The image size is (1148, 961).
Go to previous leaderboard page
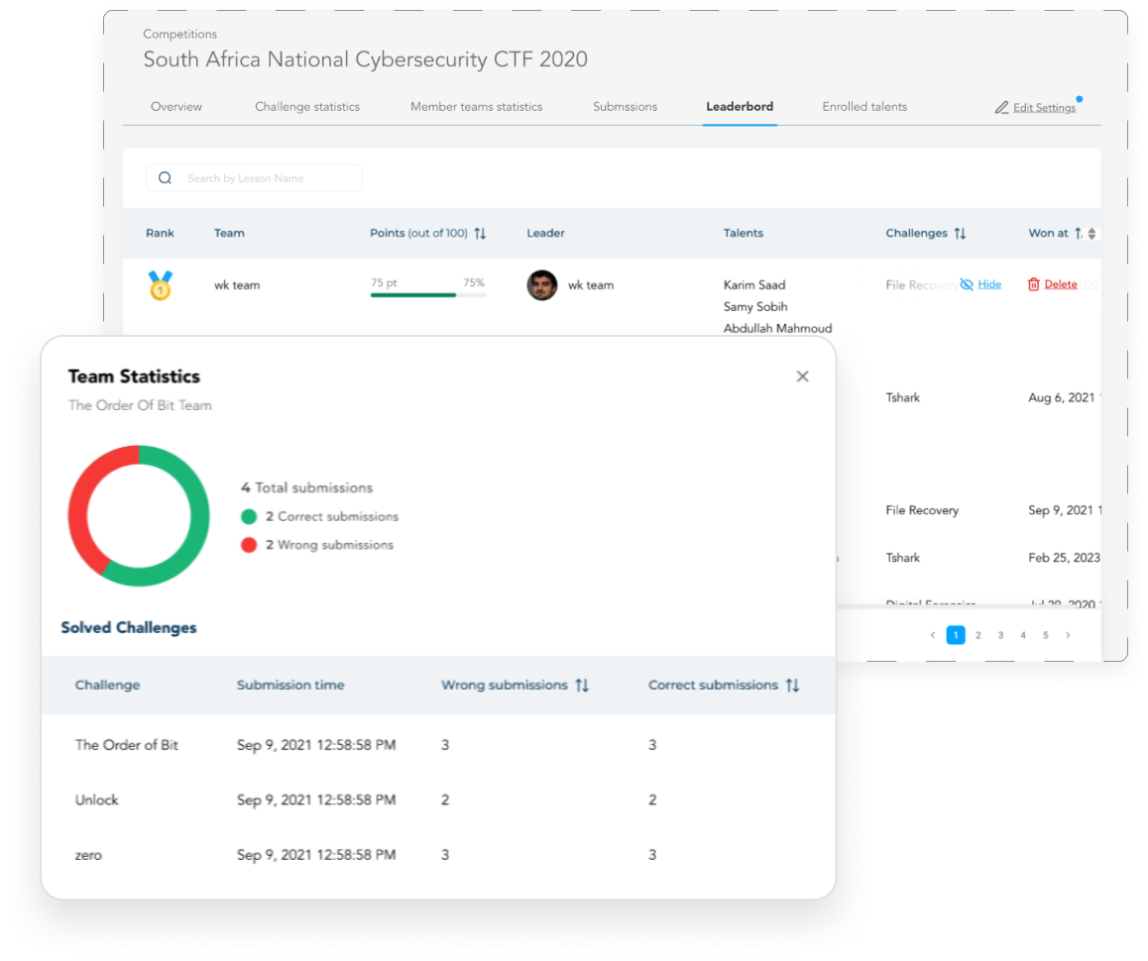pos(932,635)
